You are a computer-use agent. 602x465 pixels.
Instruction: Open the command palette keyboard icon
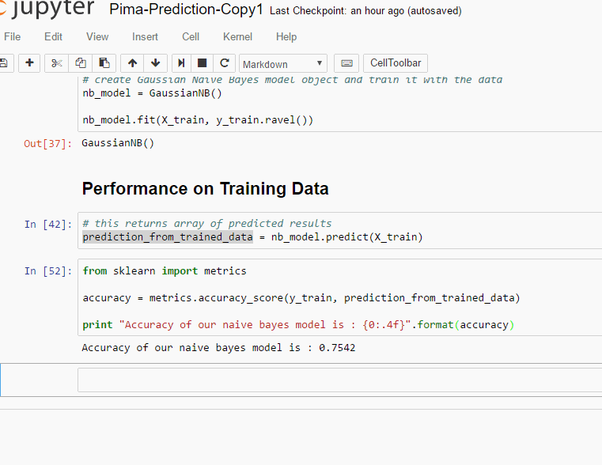(x=346, y=63)
